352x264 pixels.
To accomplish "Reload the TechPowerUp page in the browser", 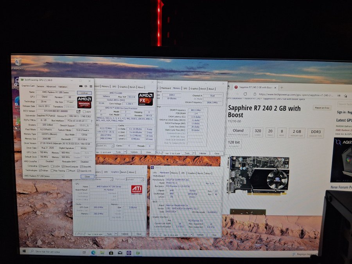I will click(x=245, y=94).
